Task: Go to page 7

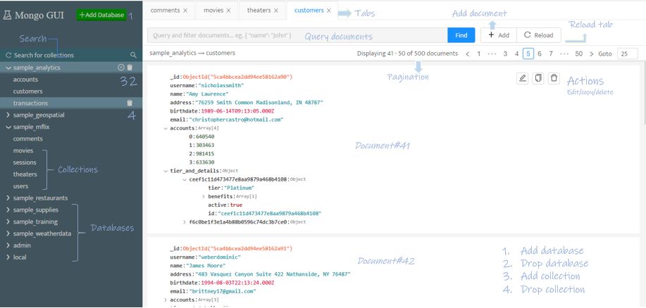Action: pyautogui.click(x=551, y=54)
